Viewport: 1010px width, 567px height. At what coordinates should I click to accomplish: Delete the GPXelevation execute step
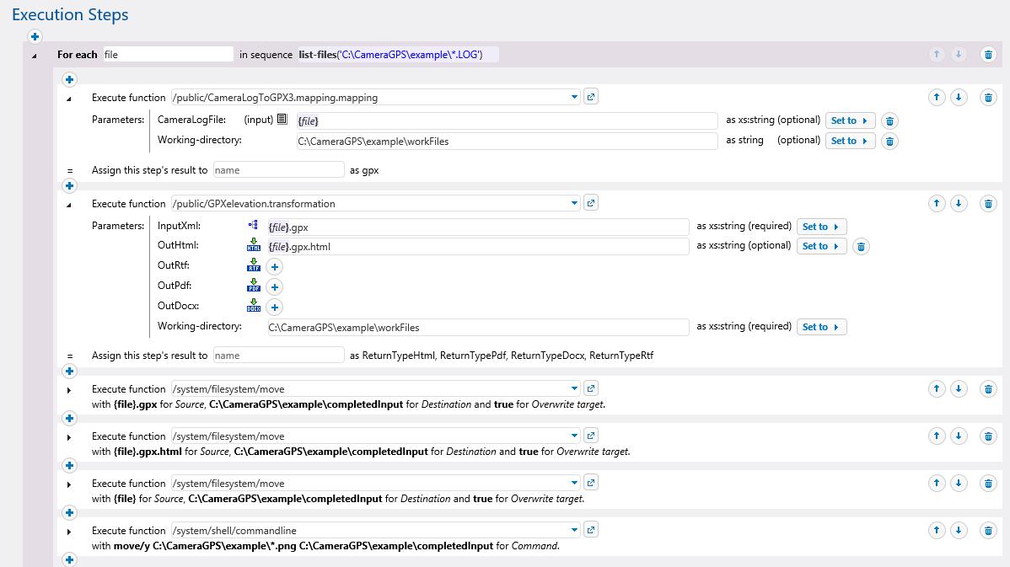pyautogui.click(x=988, y=204)
